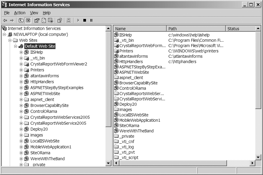
Task: Select the _vti_log folder in the right pane
Action: 126,147
